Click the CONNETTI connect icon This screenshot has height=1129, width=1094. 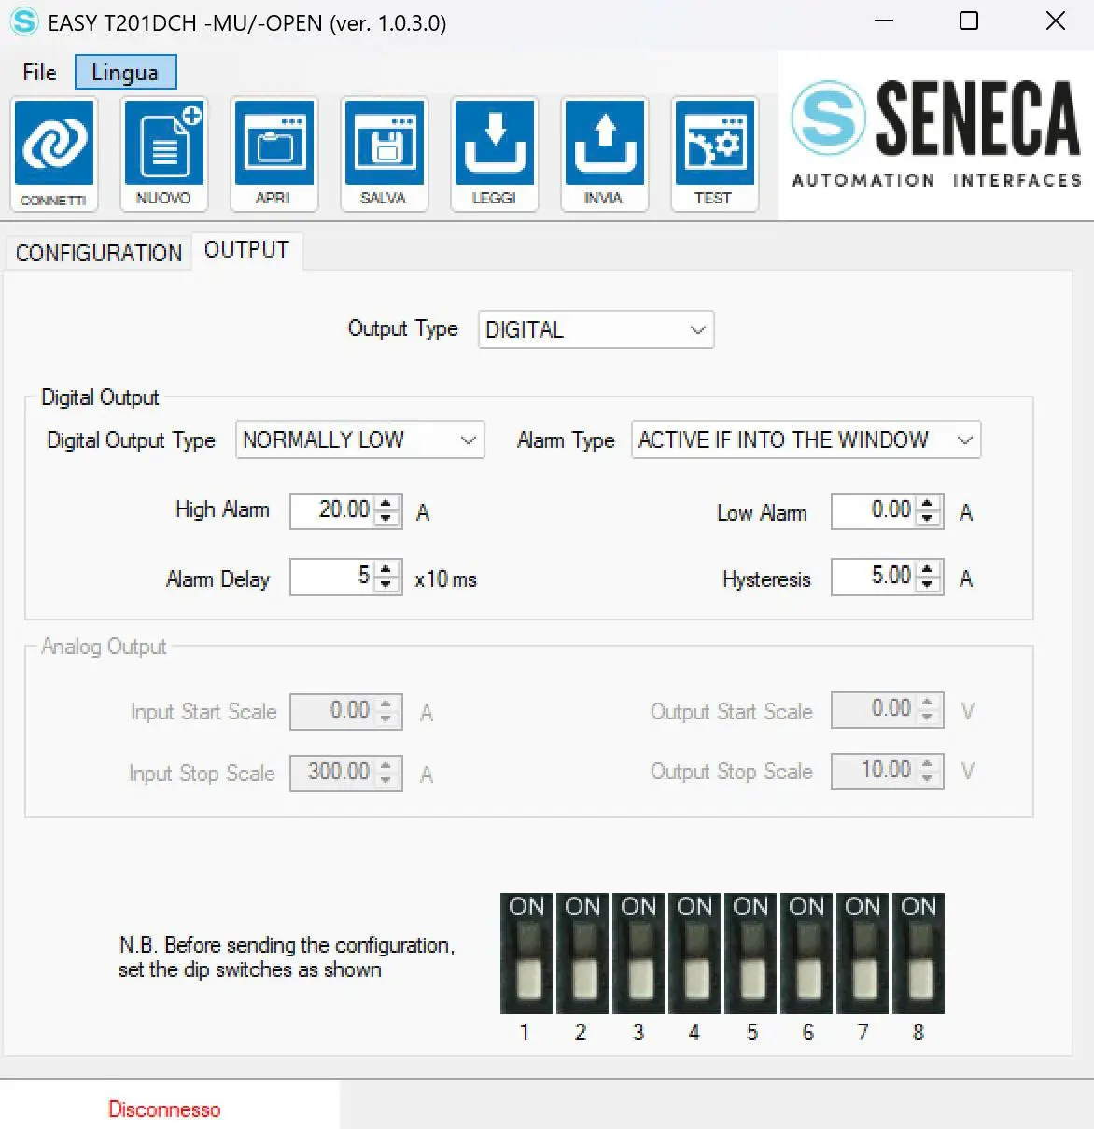pyautogui.click(x=54, y=154)
